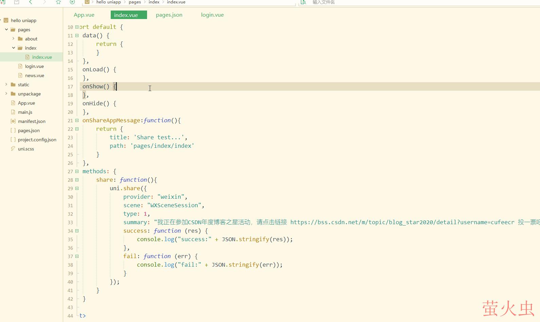Click the main.js file icon
Screen dimensions: 540x322
[x=13, y=112]
